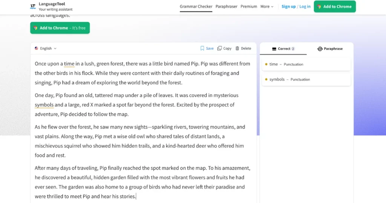Switch to the Correct tab
The height and width of the screenshot is (203, 386).
283,49
